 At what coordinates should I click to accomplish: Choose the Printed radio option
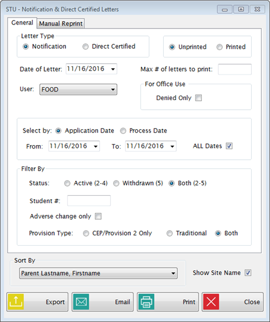(219, 47)
